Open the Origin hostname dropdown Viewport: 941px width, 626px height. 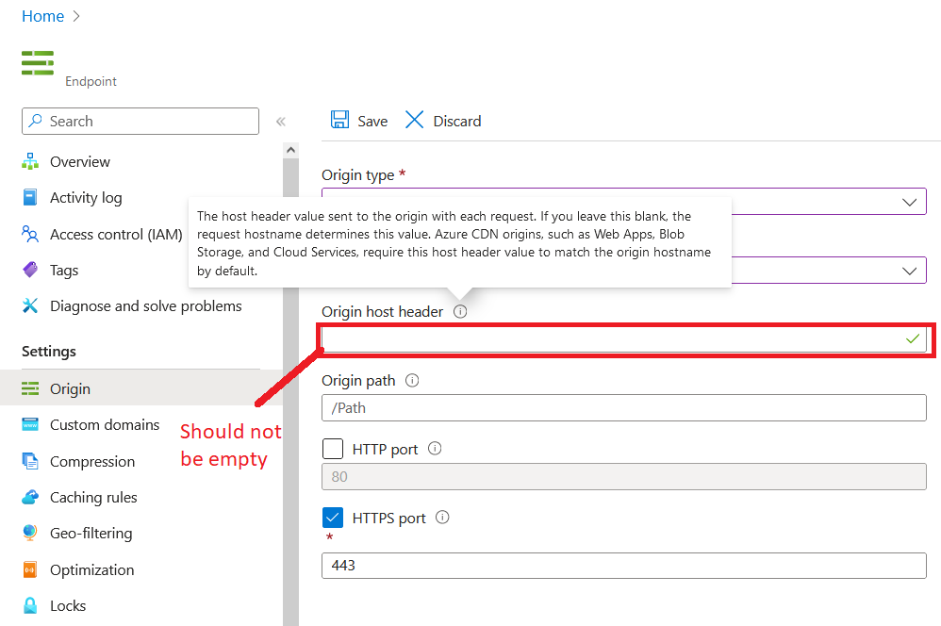coord(908,271)
